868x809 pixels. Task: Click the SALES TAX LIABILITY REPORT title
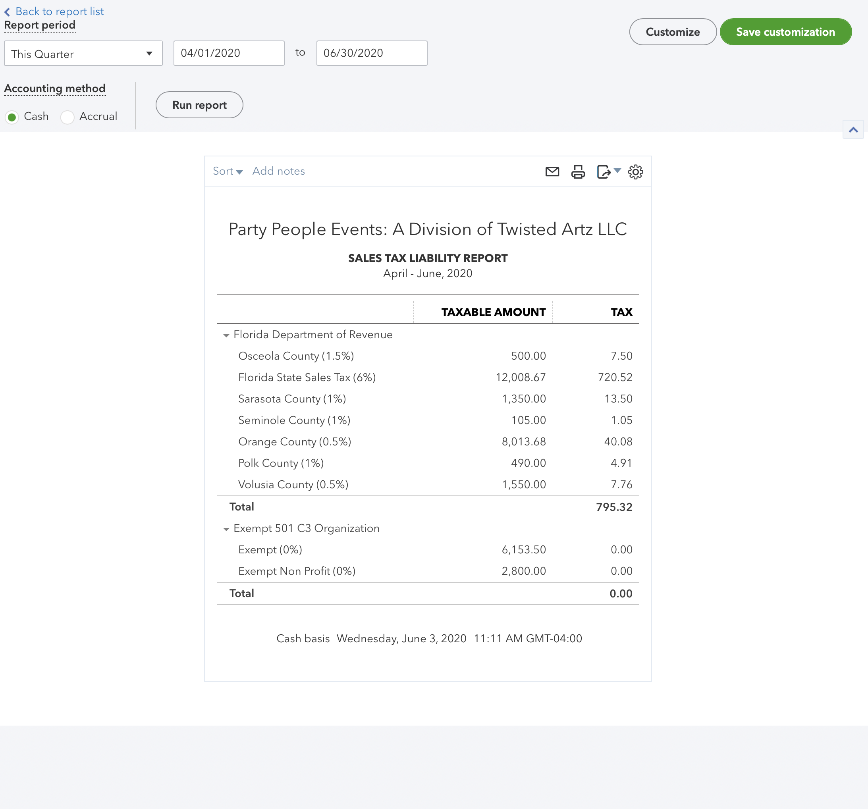[428, 258]
